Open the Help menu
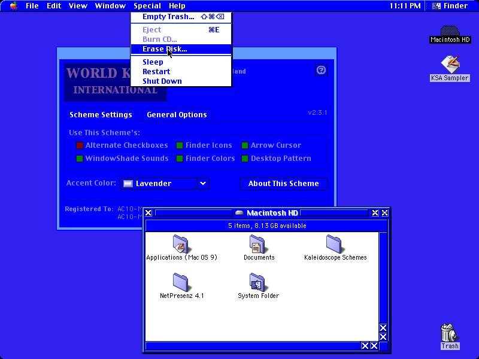 (177, 6)
